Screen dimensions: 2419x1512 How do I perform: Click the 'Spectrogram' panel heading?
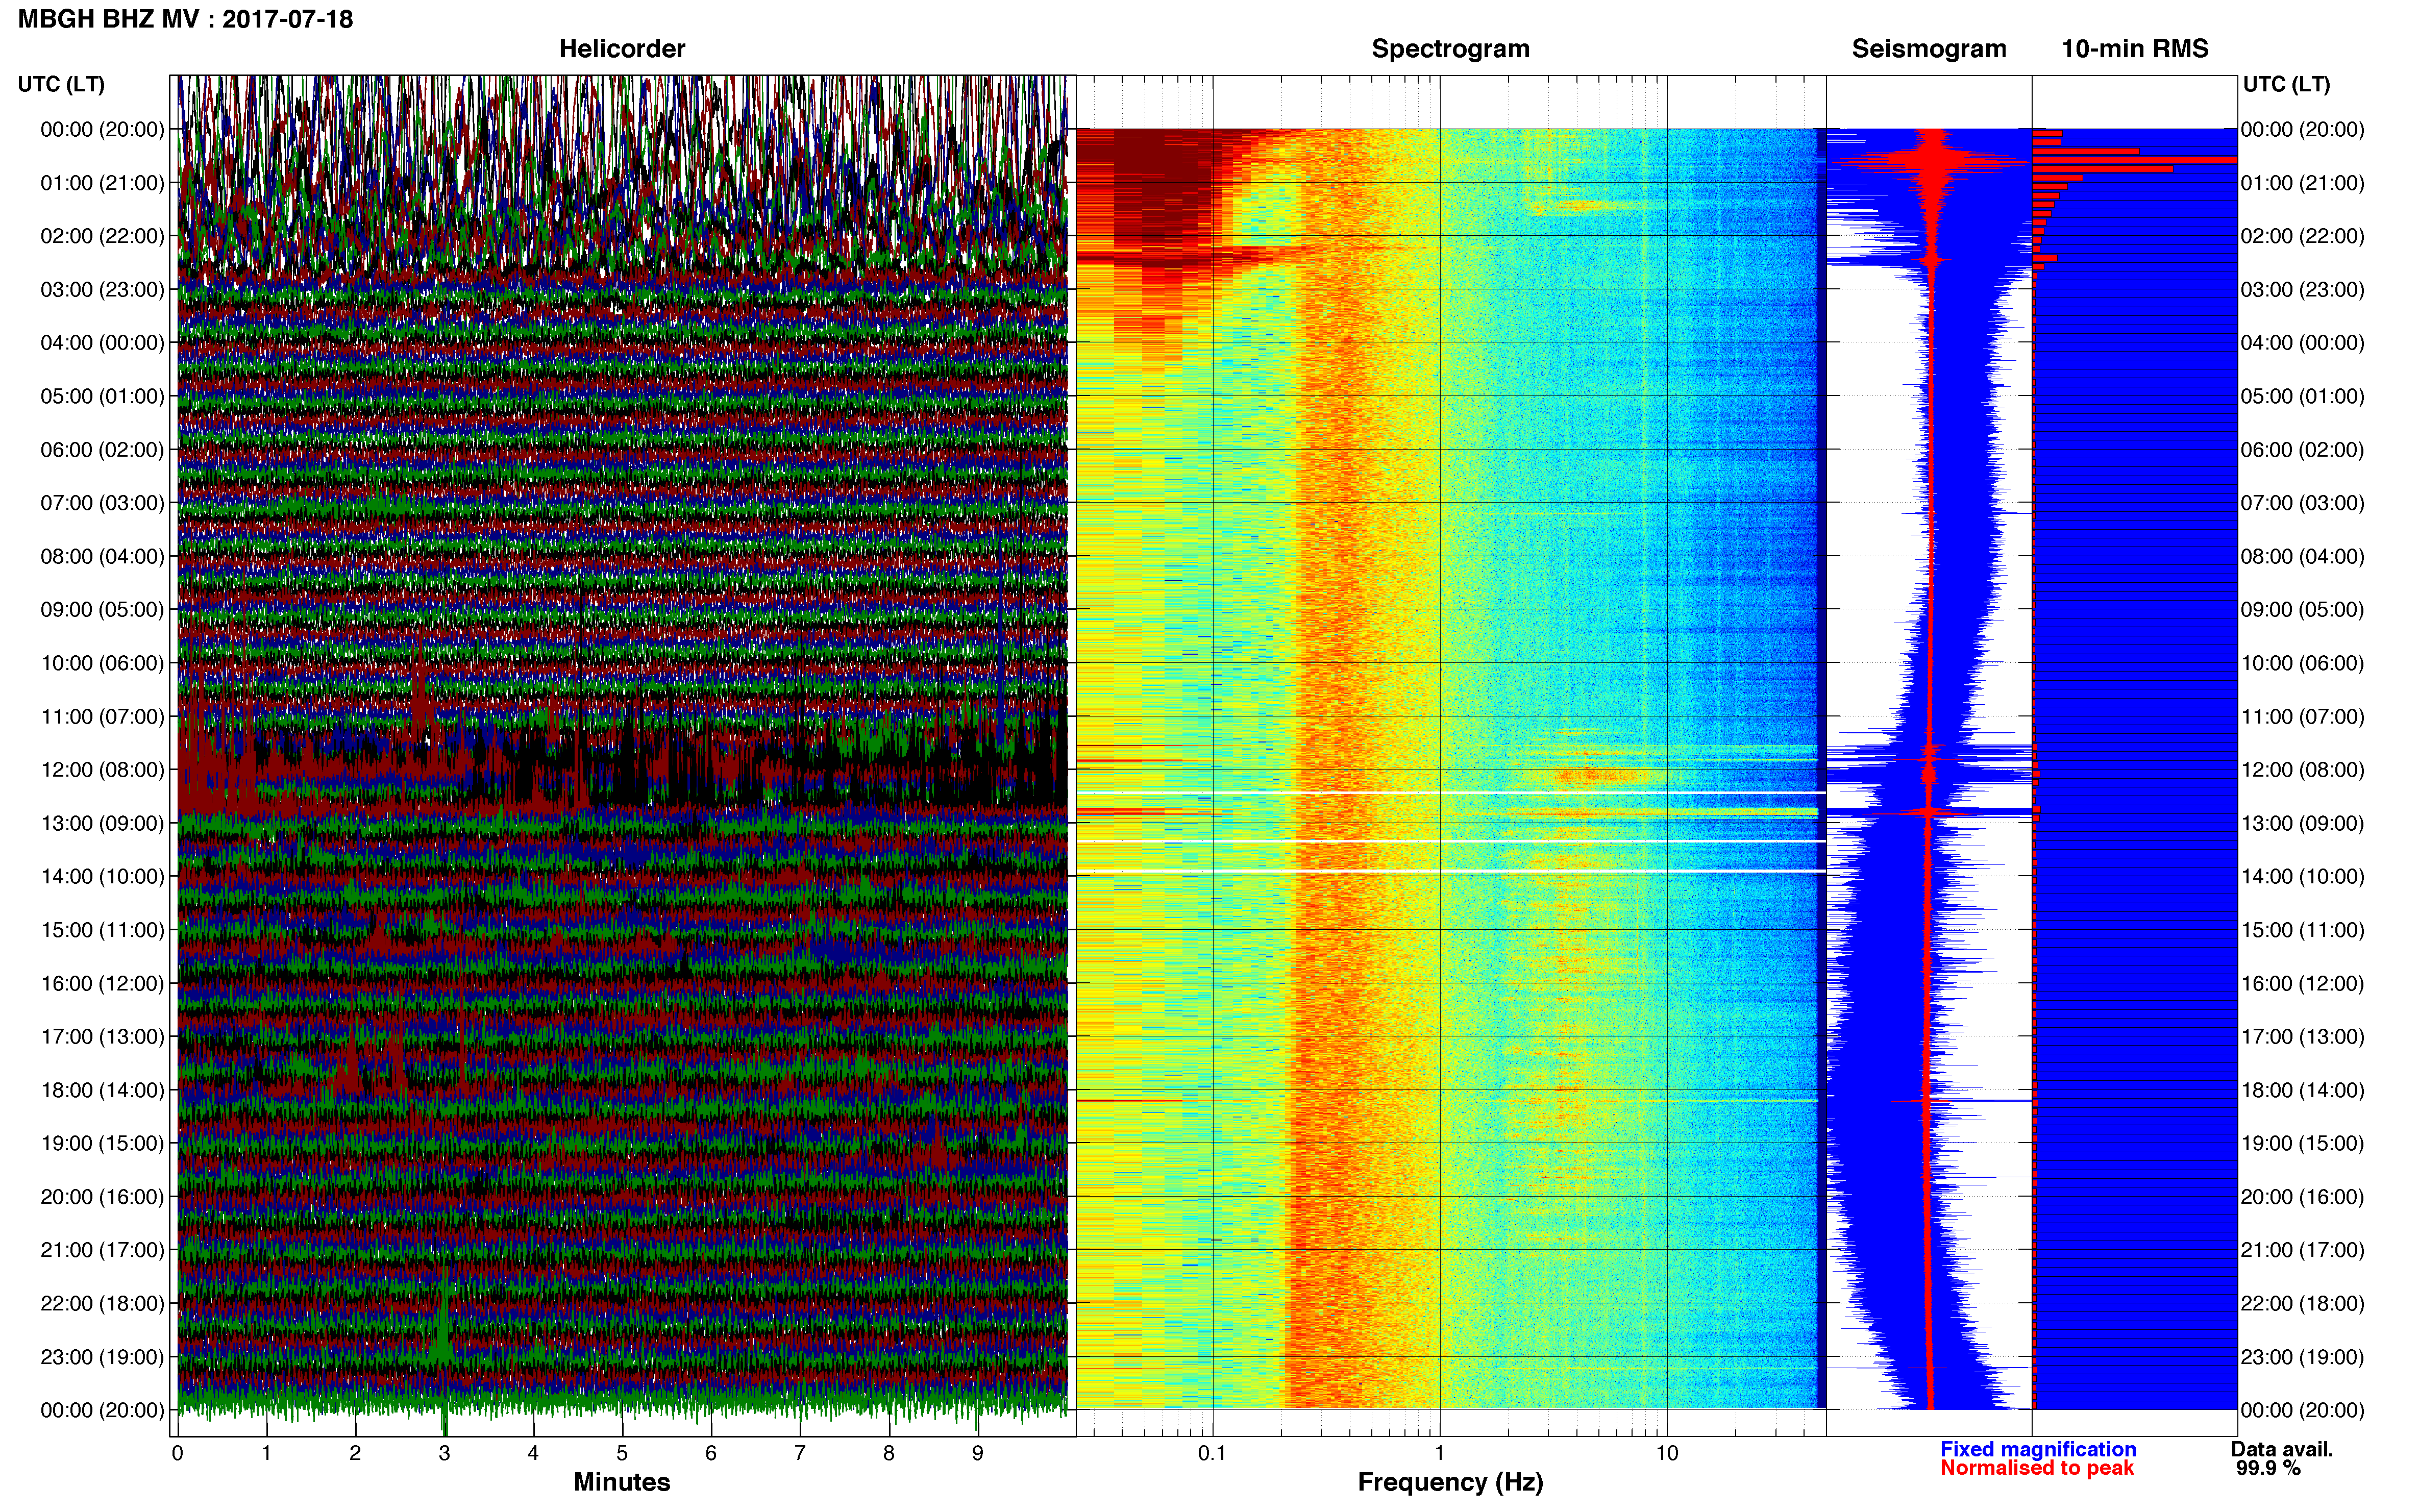1450,49
